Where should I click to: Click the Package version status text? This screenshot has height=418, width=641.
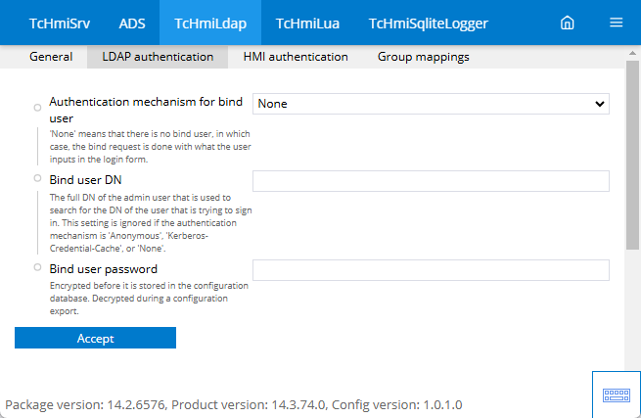coord(234,404)
